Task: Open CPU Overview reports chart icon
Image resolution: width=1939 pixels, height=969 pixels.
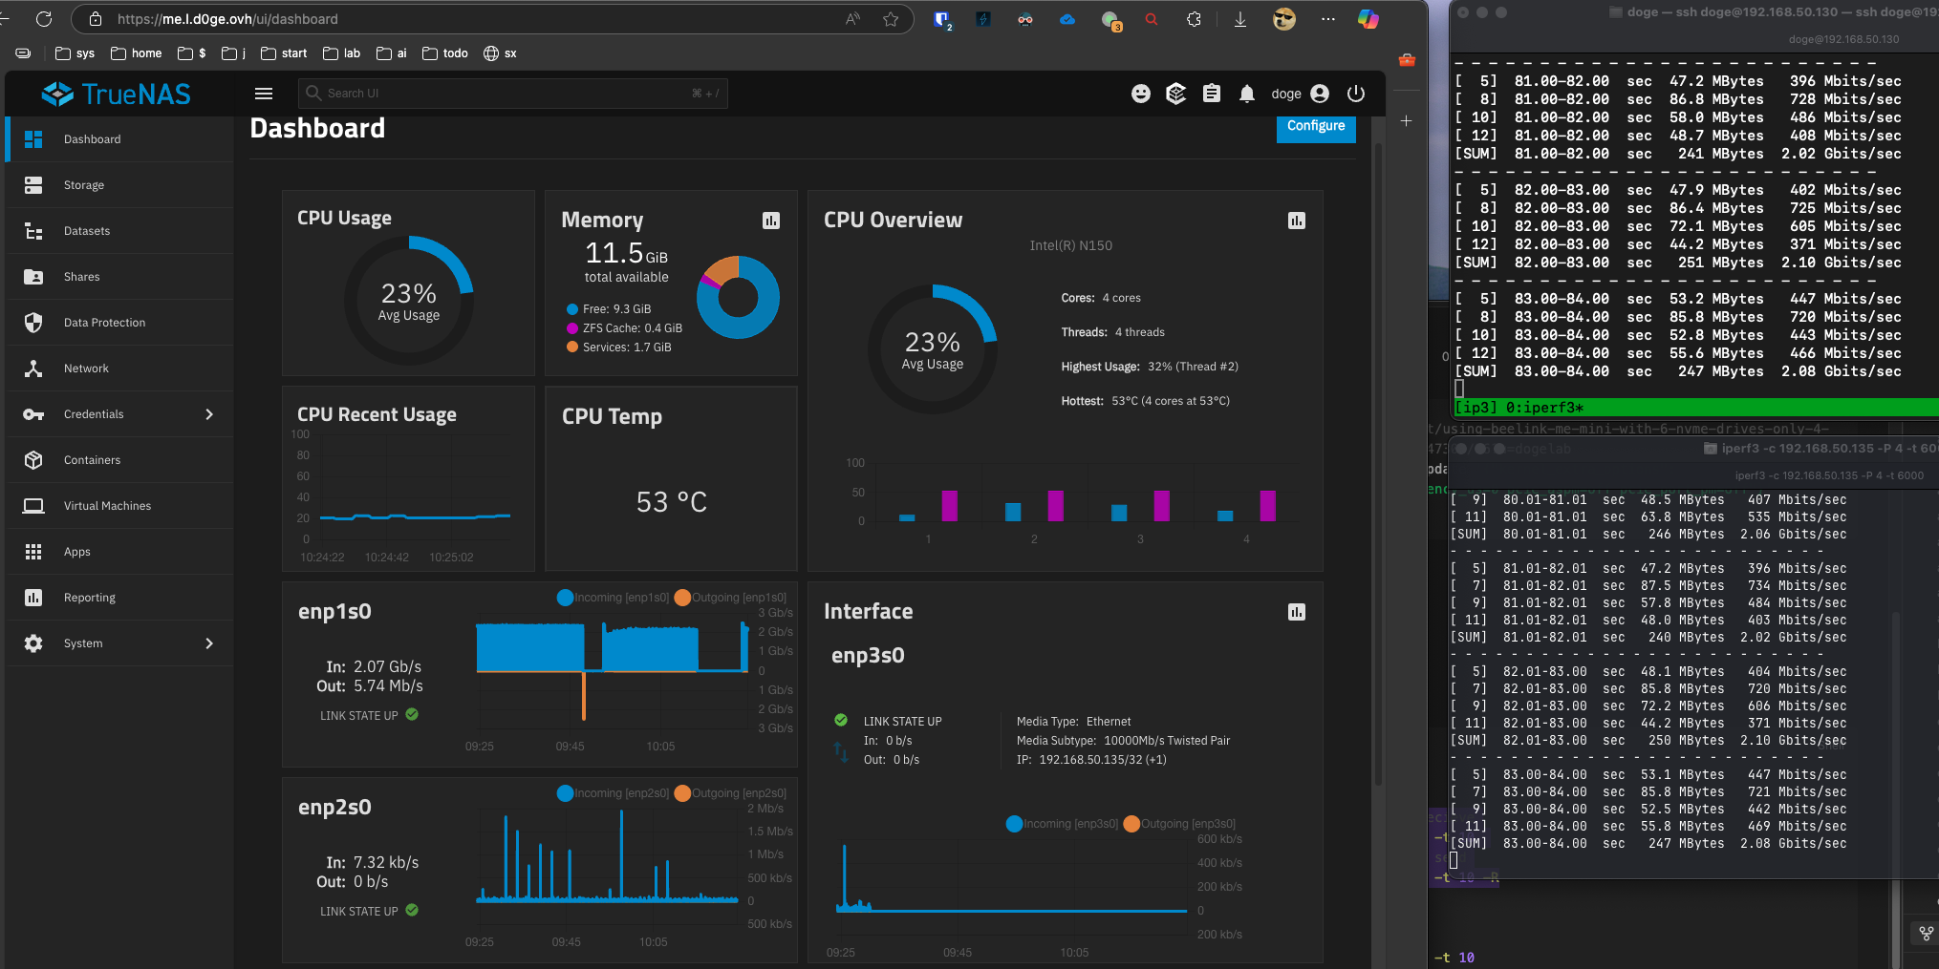Action: [x=1296, y=221]
